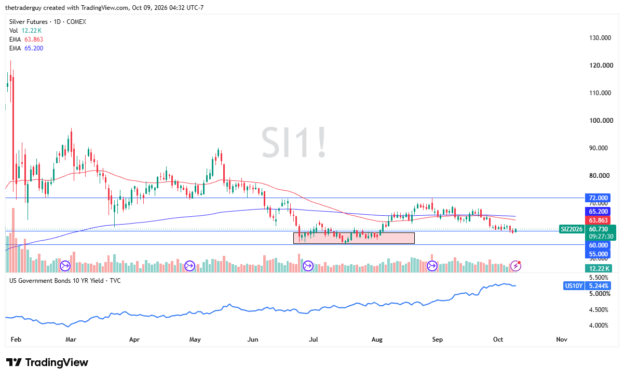Viewport: 624px width, 378px height.
Task: Click the purple lightning event icon in October
Action: (516, 266)
